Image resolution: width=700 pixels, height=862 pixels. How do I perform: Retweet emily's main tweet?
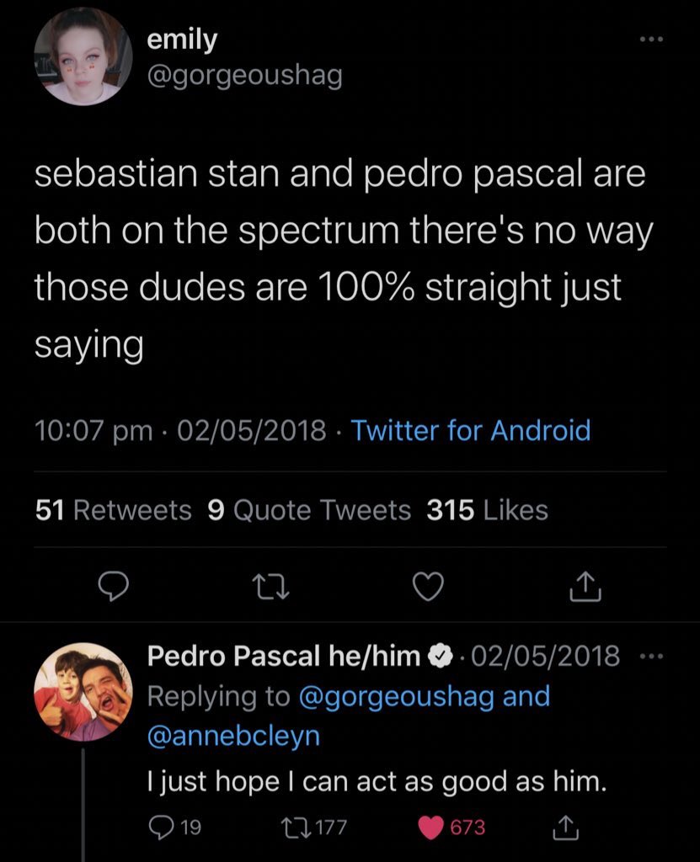[x=271, y=587]
